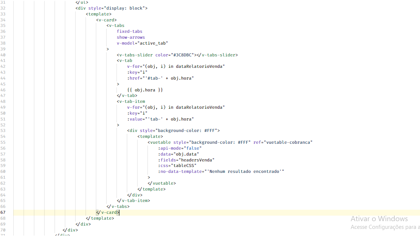The image size is (420, 237).
Task: Click the ref value "vuetable-cobranca"
Action: tap(293, 142)
